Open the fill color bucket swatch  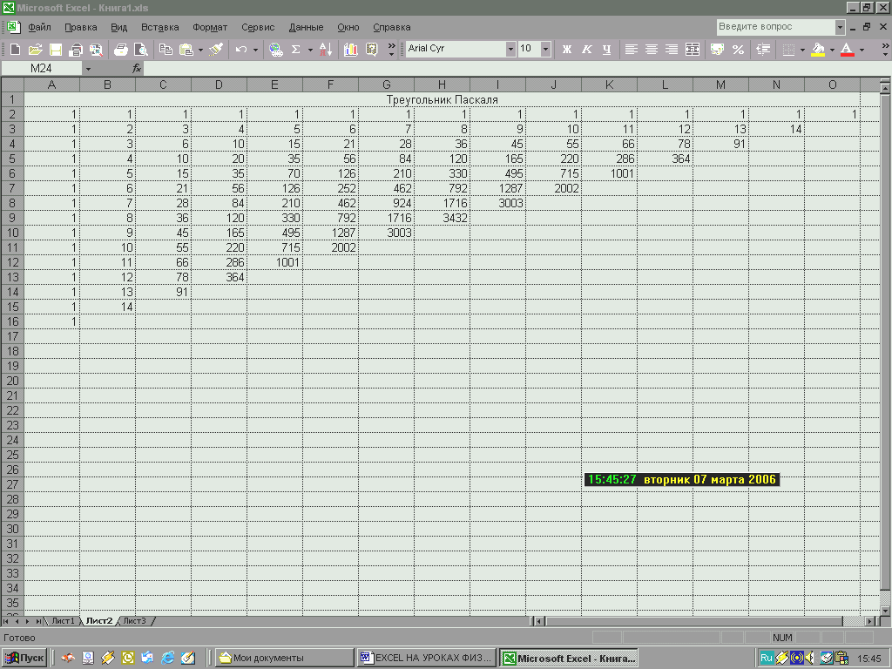(818, 50)
